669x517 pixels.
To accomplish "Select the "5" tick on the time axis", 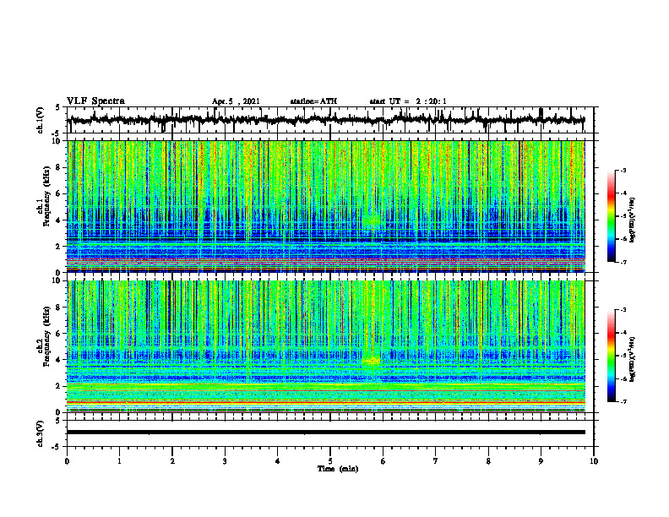I will (330, 461).
